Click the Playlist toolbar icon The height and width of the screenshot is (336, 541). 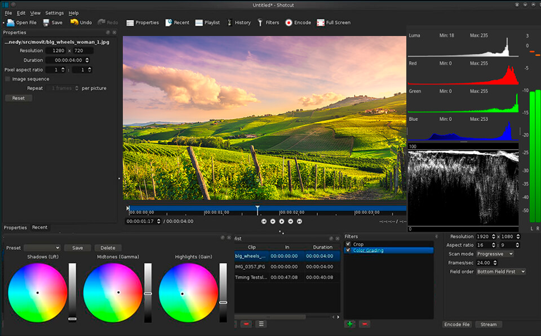click(x=206, y=23)
